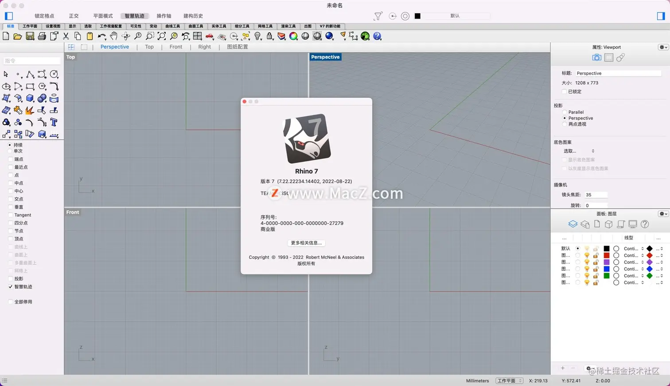670x386 pixels.
Task: Toggle the 正交 mode button
Action: coord(74,16)
